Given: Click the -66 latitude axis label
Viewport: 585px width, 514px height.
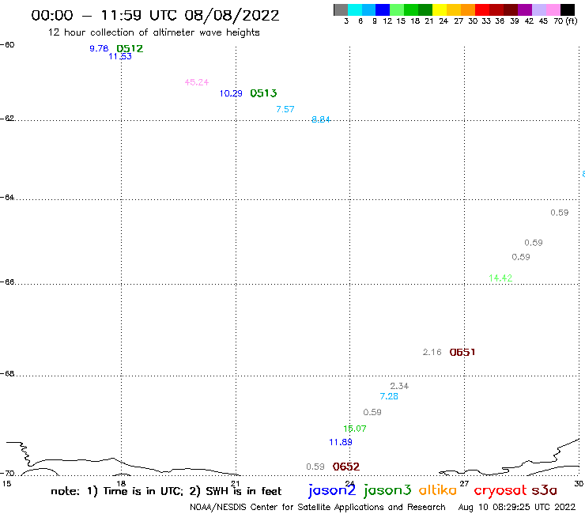Looking at the screenshot, I should (x=7, y=282).
